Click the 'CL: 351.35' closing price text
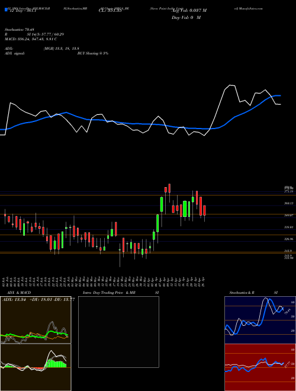The image size is (296, 391). 110,11
